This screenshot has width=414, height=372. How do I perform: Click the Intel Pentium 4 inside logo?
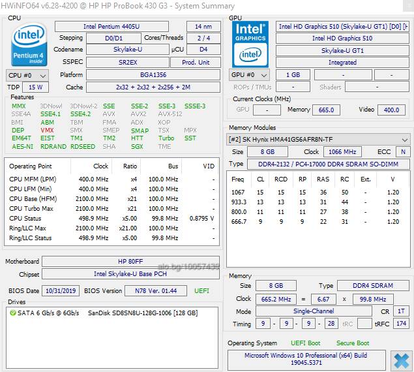(29, 44)
